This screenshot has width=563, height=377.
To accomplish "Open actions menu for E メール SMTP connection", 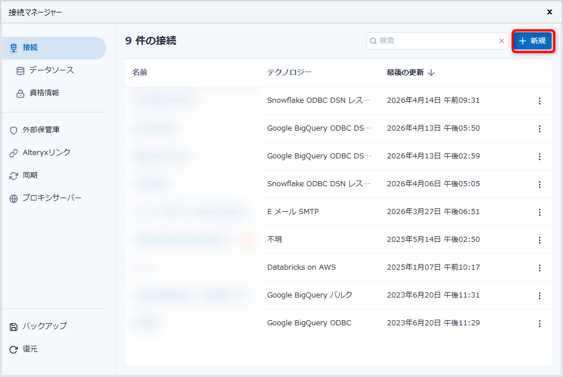I will pyautogui.click(x=539, y=212).
